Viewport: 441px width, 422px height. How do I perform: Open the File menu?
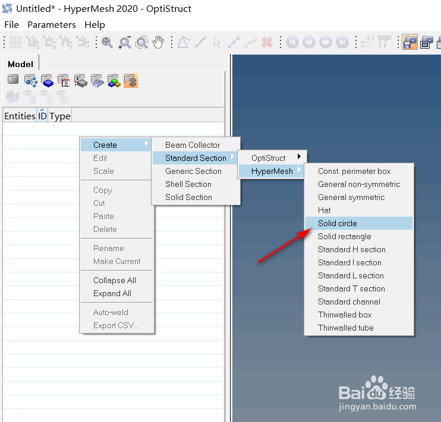click(11, 25)
